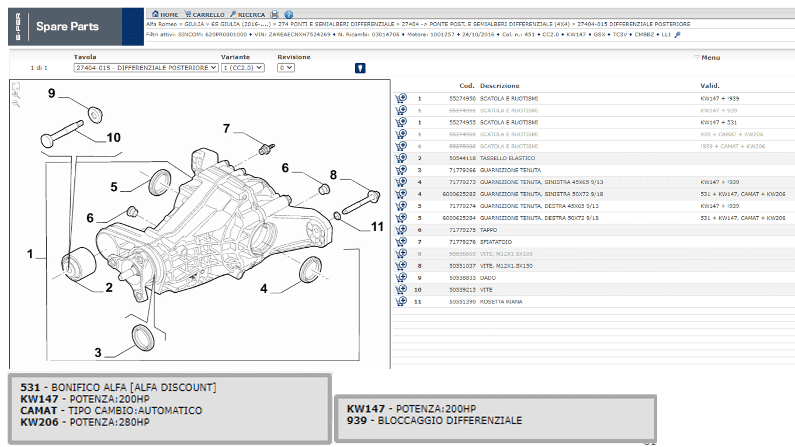Click callout number 3 in diagram
Image resolution: width=795 pixels, height=447 pixels.
click(98, 352)
